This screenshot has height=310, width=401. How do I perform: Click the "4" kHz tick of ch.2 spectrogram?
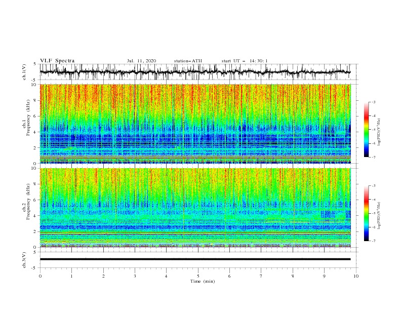coord(35,216)
